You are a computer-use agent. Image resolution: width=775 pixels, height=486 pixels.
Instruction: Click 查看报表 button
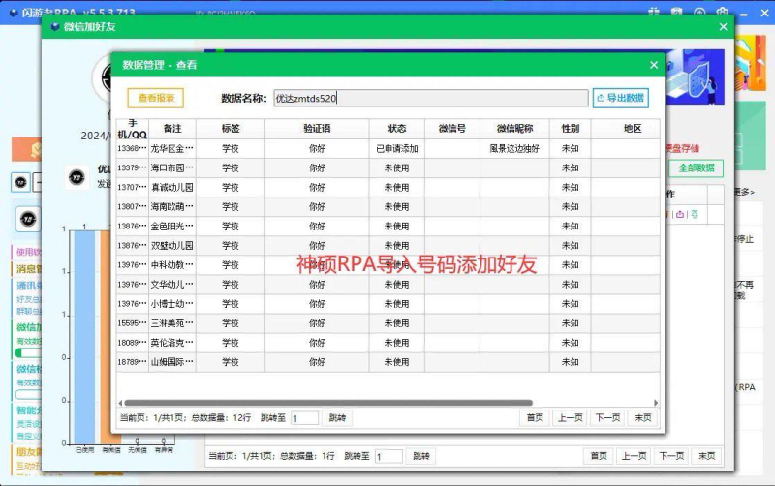click(156, 98)
